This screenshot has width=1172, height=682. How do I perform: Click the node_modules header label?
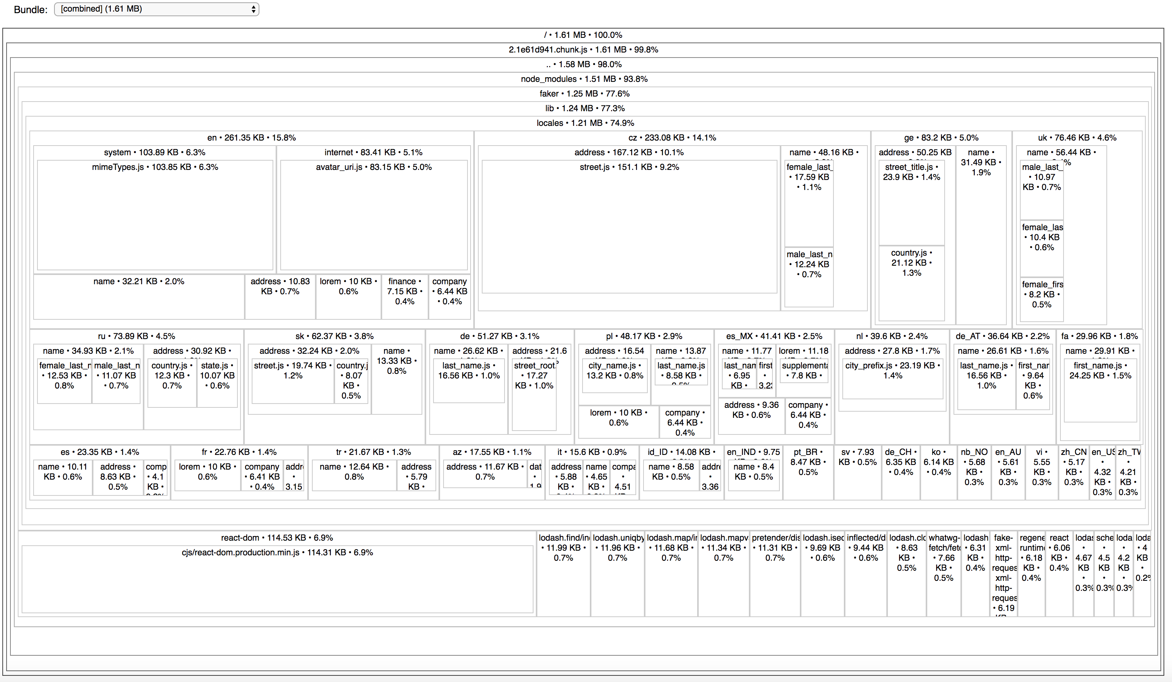coord(584,79)
